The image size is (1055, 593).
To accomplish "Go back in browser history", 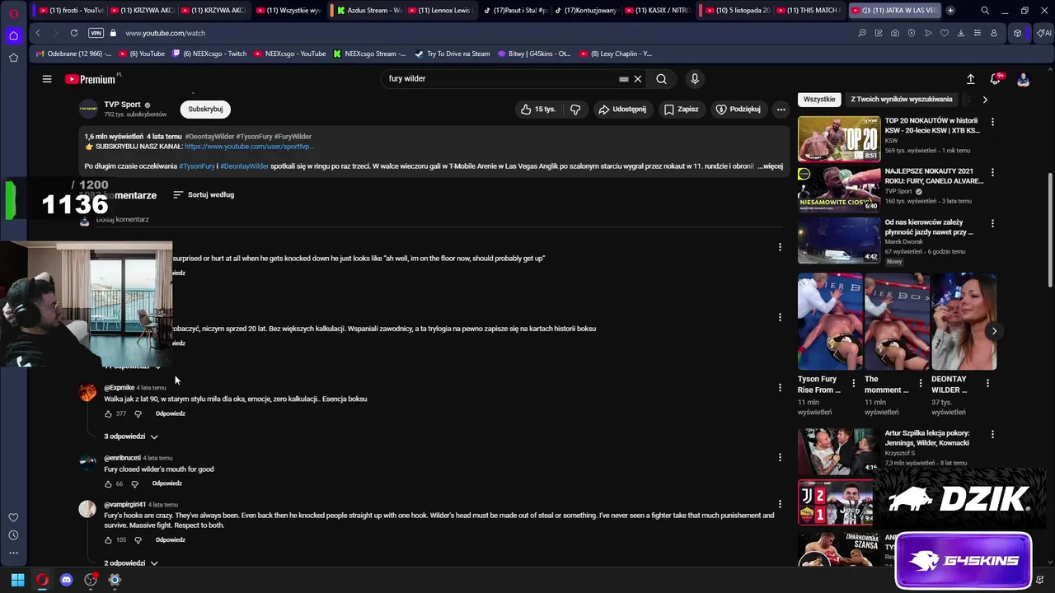I will pos(38,33).
